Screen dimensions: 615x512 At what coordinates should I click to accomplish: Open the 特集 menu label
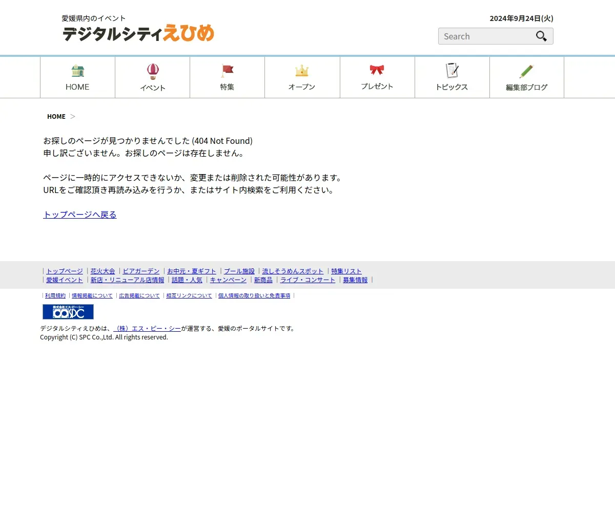(x=227, y=87)
